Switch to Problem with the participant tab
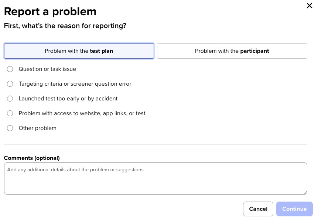 point(232,51)
